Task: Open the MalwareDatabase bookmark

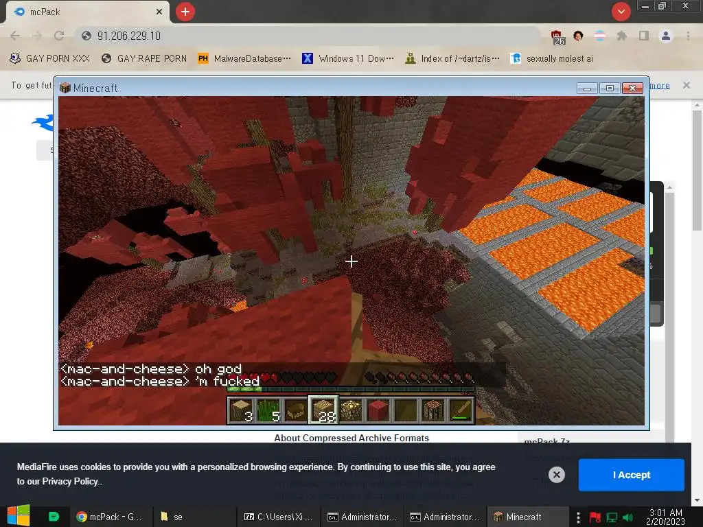Action: pos(244,59)
